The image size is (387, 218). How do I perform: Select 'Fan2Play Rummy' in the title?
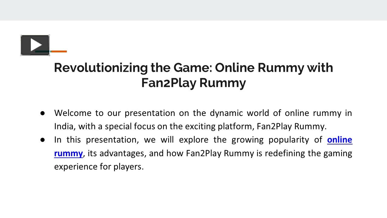coord(193,82)
